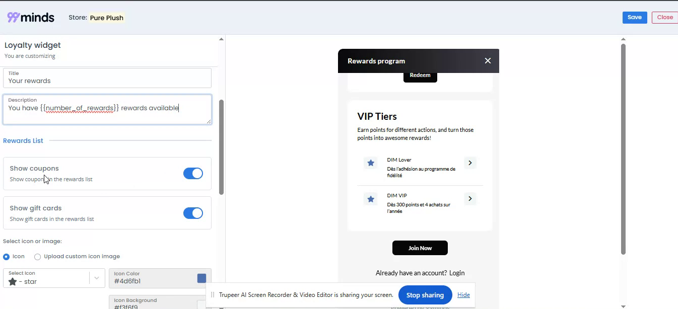Click the left panel scrollbar thumb
Screen dimensions: 678x309
pos(221,147)
